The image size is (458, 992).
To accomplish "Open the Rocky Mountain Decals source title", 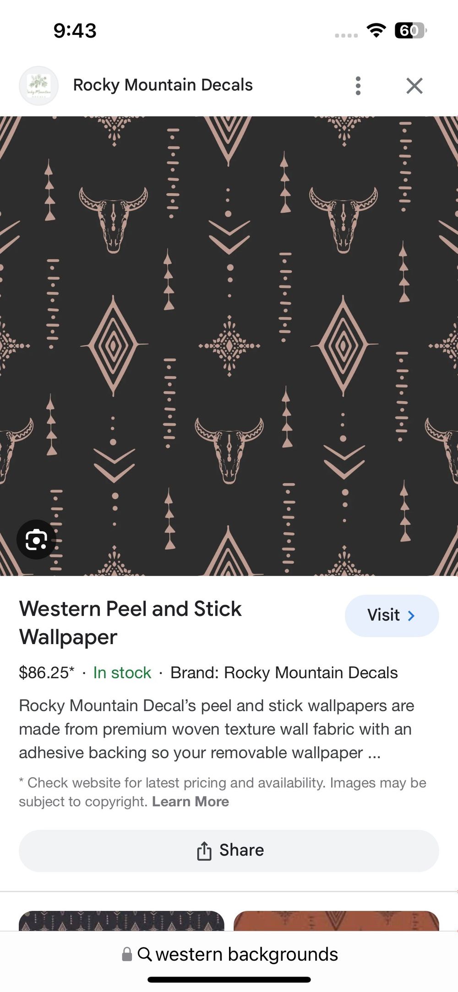I will 163,85.
